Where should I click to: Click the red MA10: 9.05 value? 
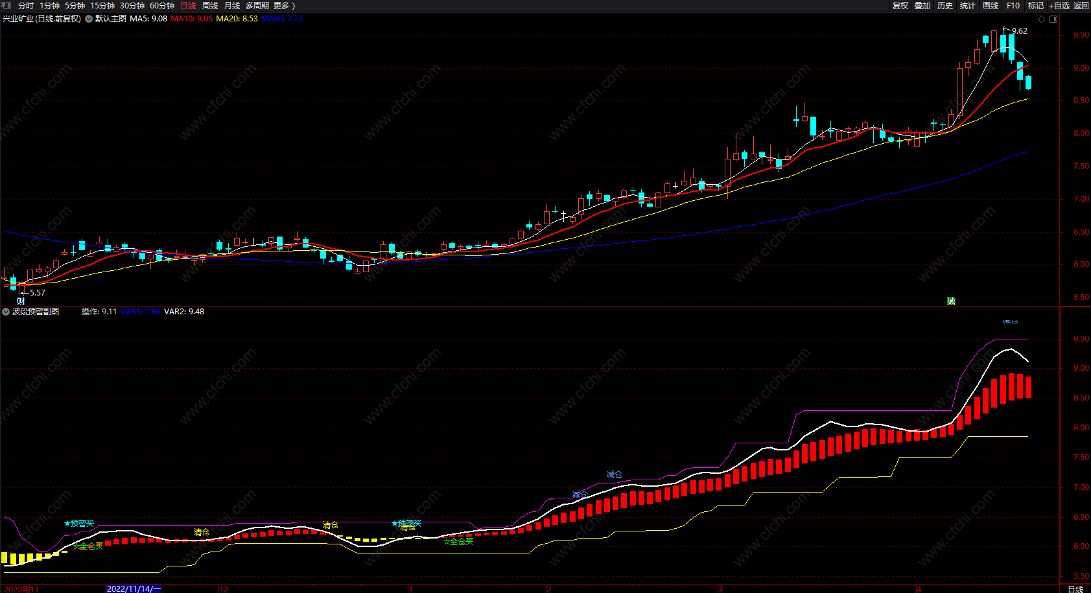pos(191,19)
